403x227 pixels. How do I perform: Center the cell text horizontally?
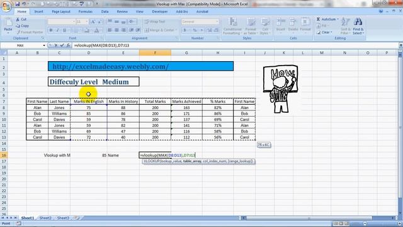click(x=116, y=30)
